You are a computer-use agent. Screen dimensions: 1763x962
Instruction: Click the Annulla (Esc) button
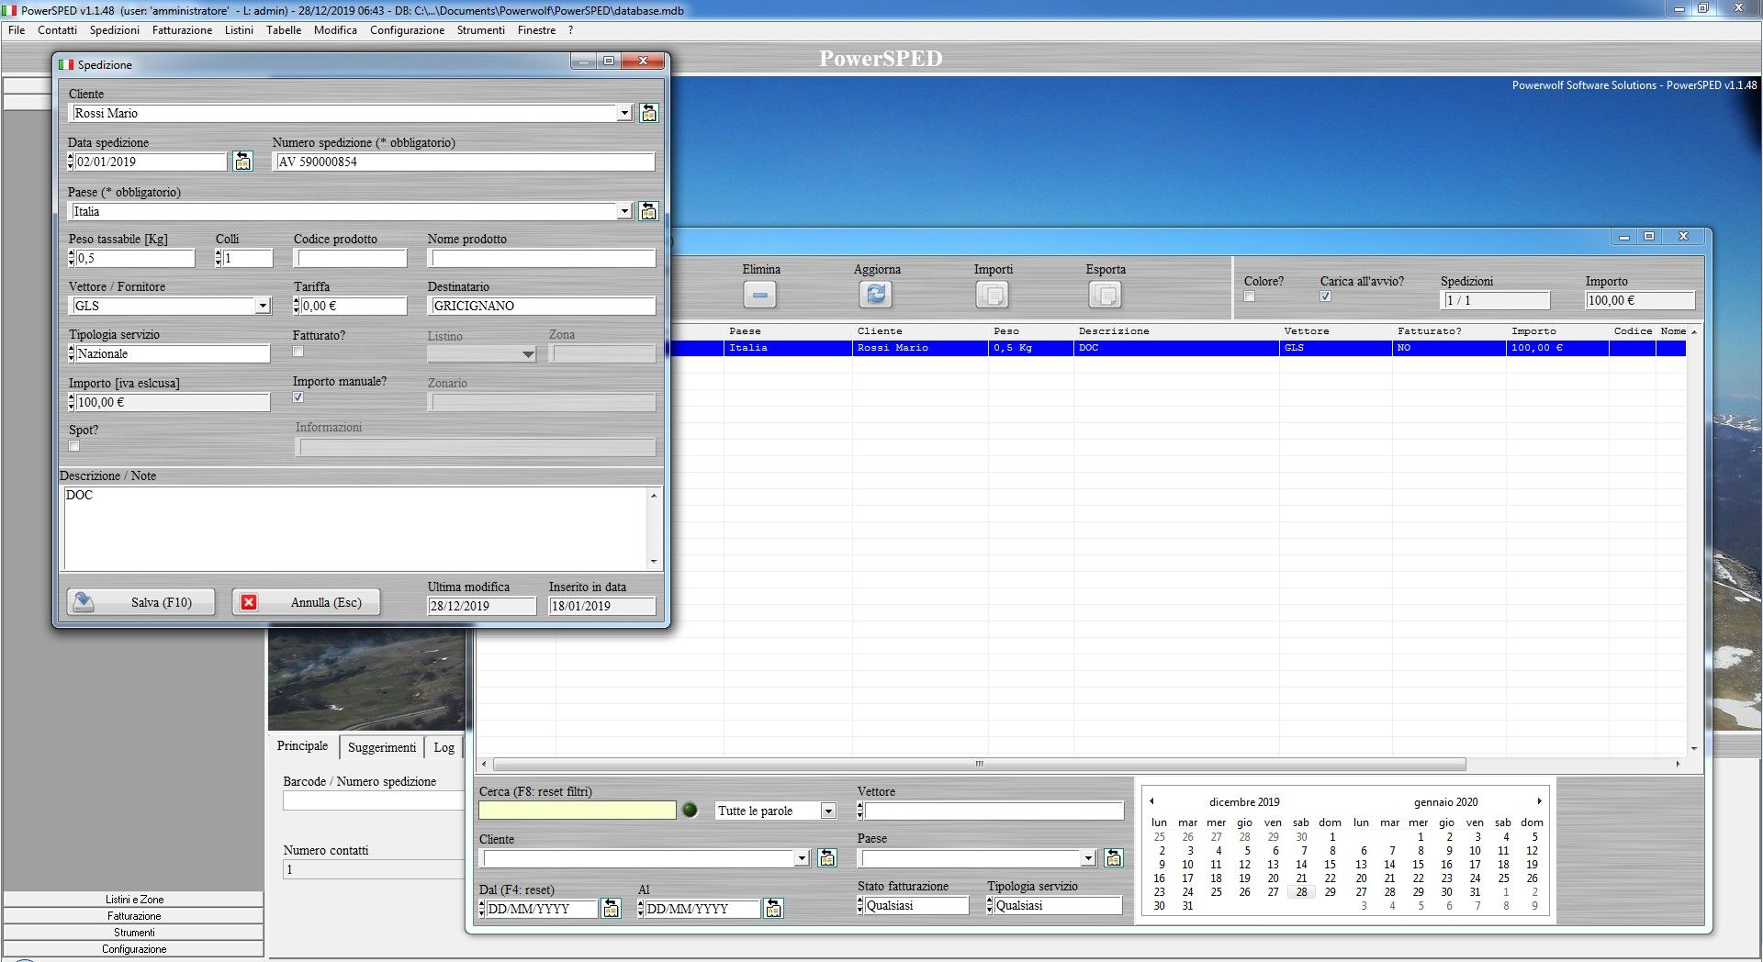(307, 602)
